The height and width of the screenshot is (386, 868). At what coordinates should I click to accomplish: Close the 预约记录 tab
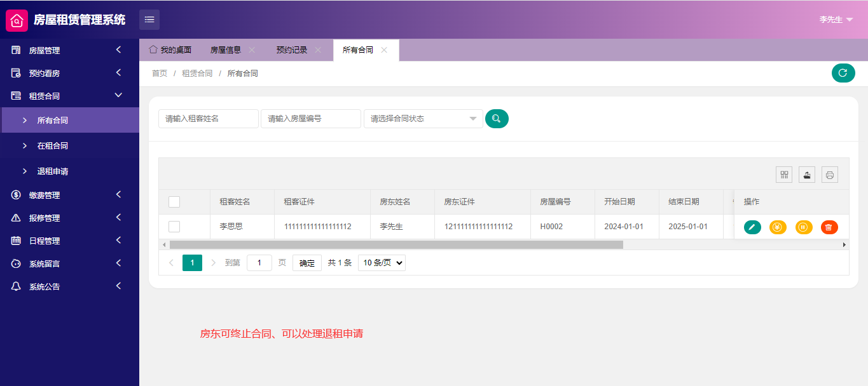tap(318, 50)
